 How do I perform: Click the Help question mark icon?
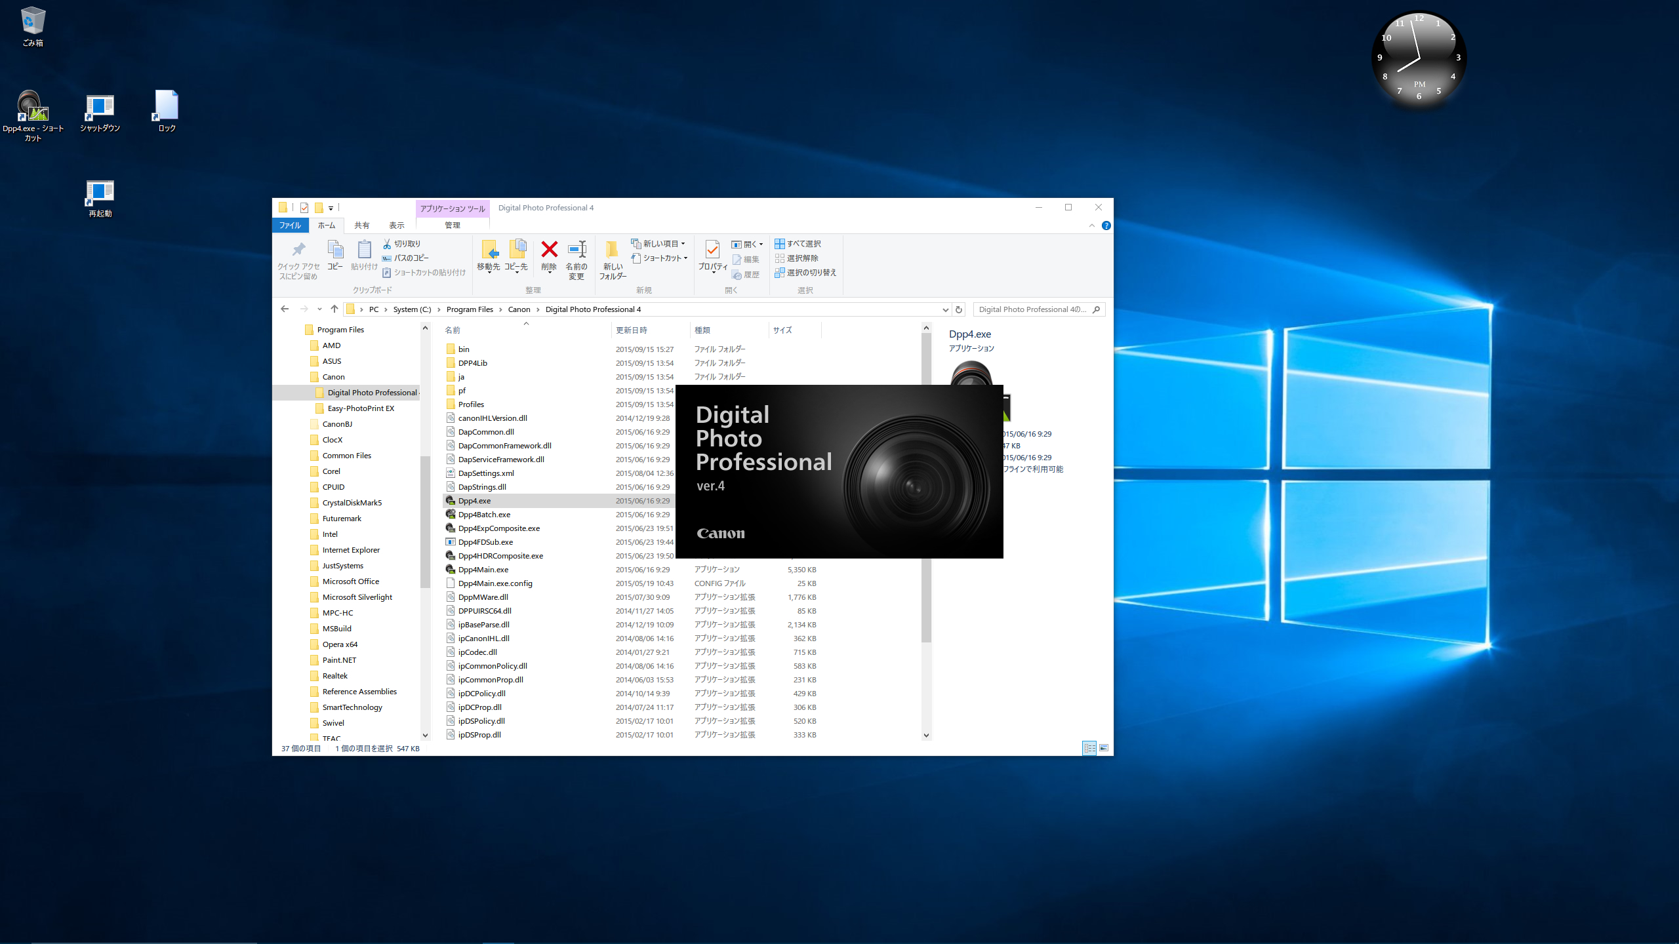(x=1106, y=226)
